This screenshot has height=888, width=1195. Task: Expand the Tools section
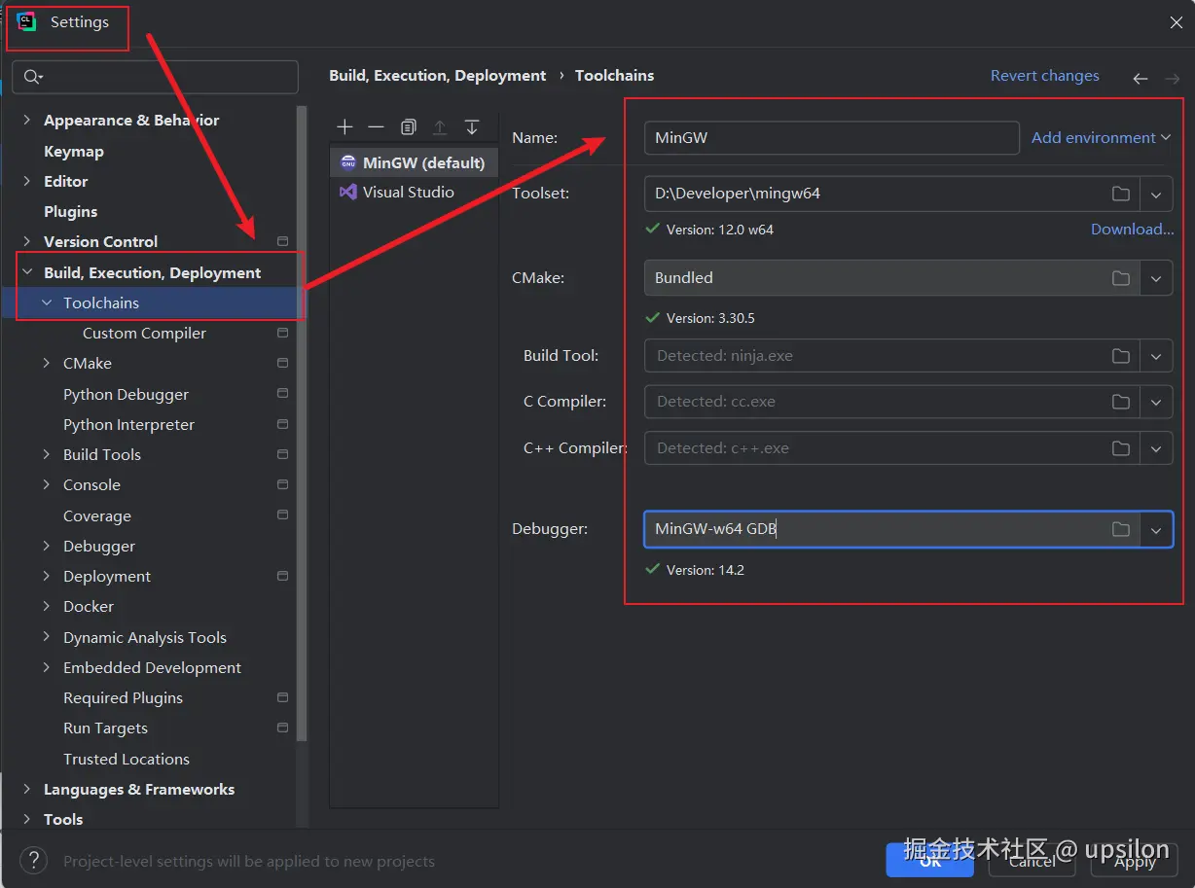27,819
